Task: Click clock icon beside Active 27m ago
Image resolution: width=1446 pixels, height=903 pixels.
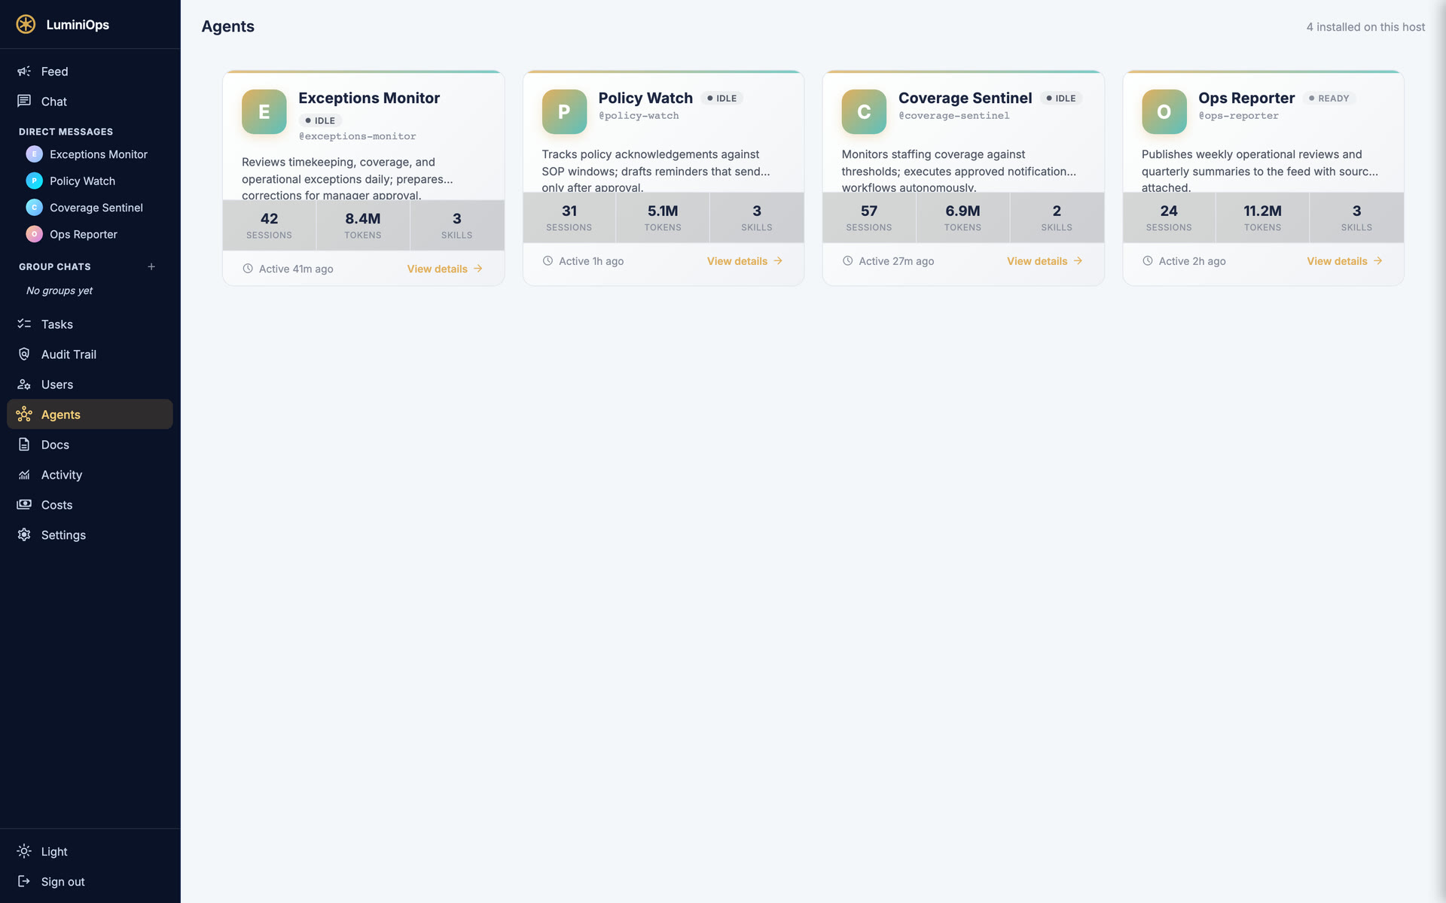Action: click(847, 261)
